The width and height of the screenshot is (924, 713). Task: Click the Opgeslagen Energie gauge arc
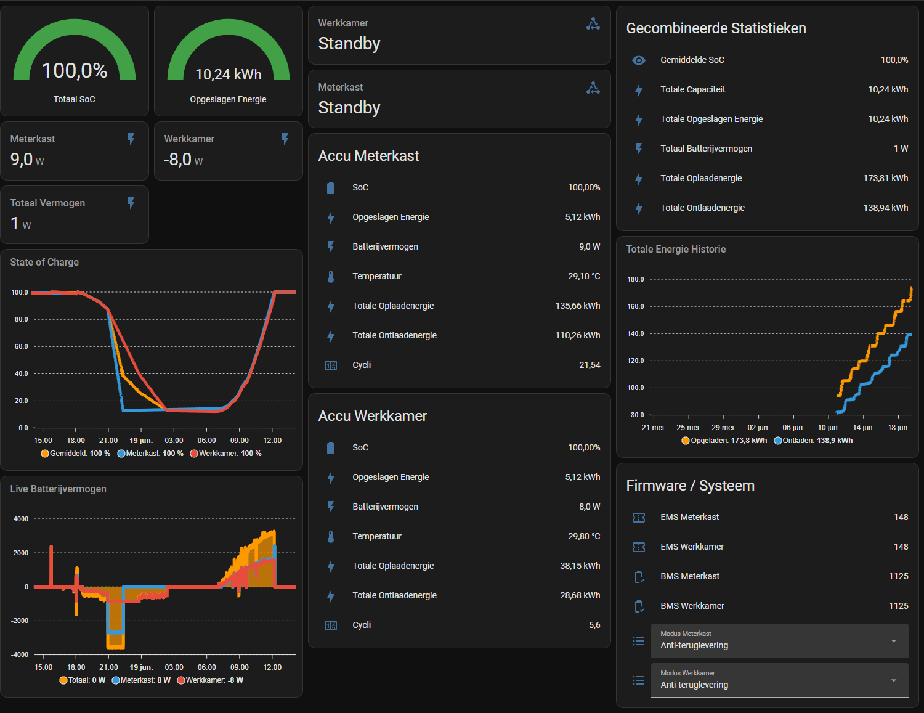(x=229, y=50)
